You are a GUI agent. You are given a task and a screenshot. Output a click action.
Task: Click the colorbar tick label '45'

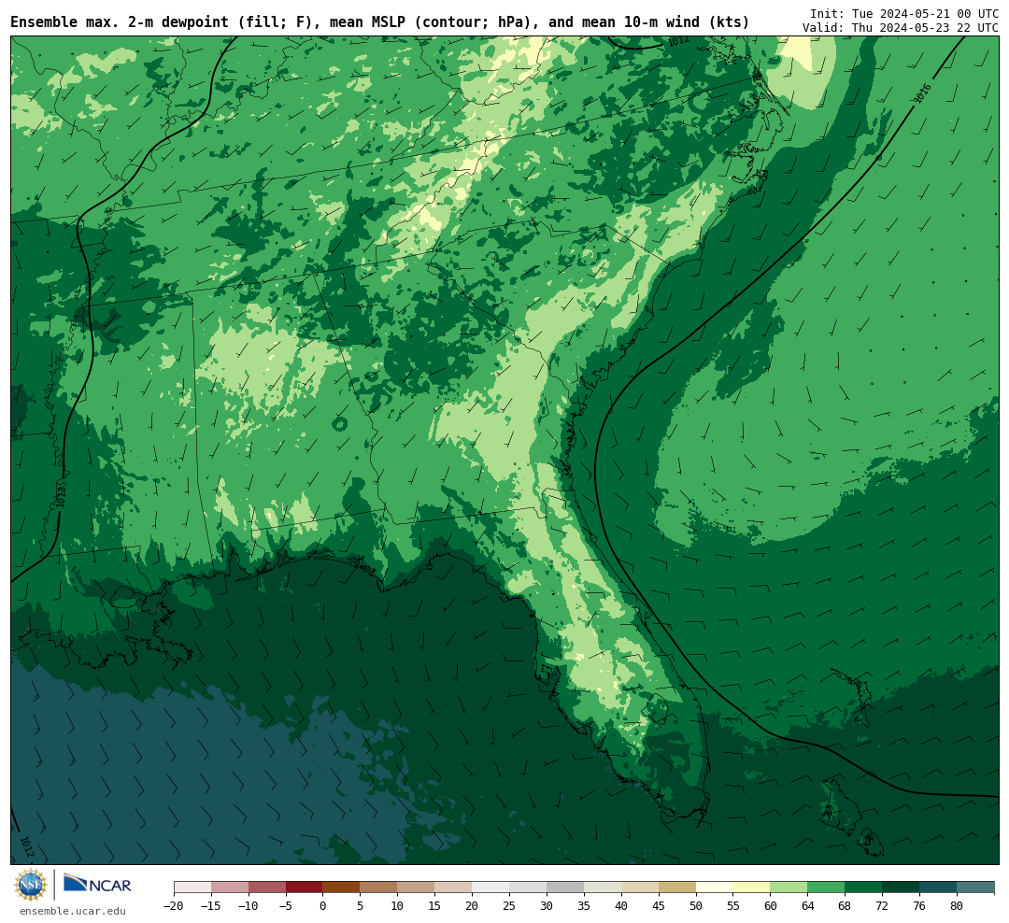pos(659,906)
